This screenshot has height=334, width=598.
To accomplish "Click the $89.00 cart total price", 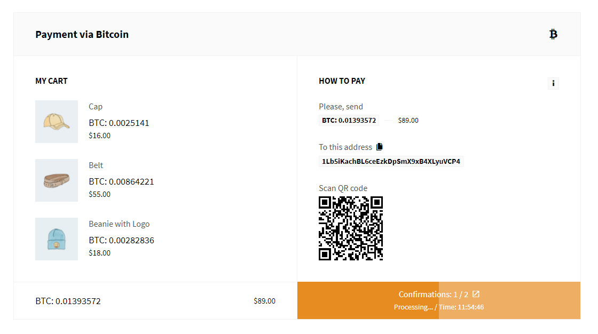I will 265,301.
